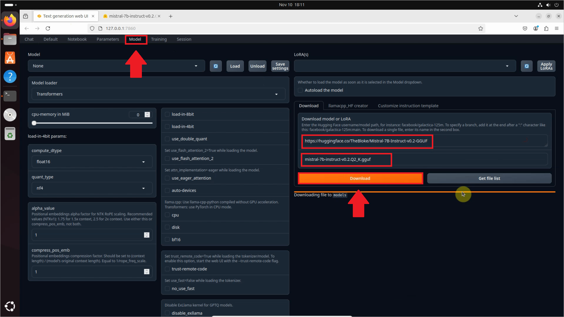Reload the current page
This screenshot has width=564, height=317.
[x=48, y=28]
